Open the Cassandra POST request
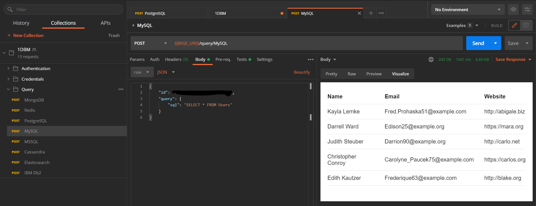Screen dimensions: 536x206 tap(67, 152)
